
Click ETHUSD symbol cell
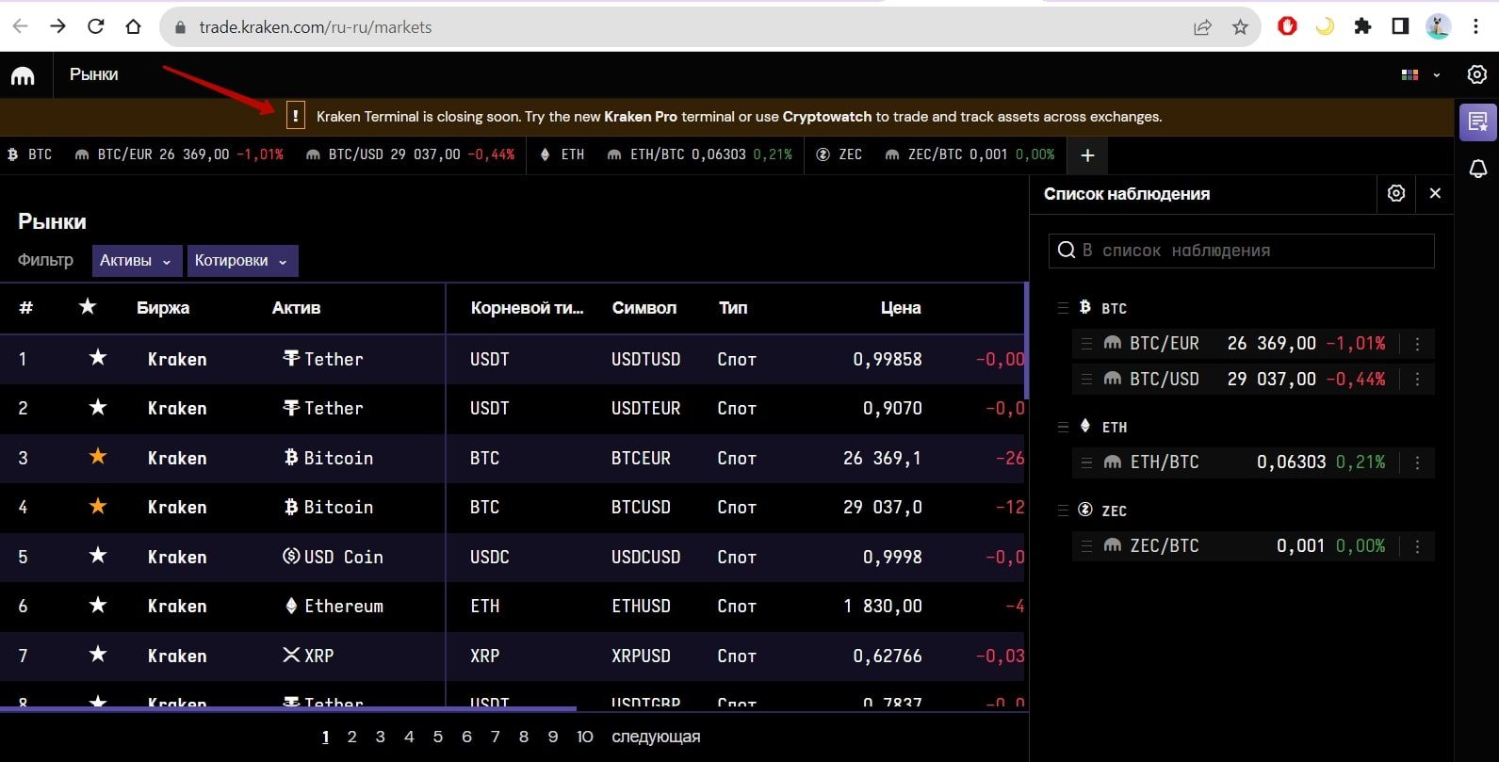641,606
